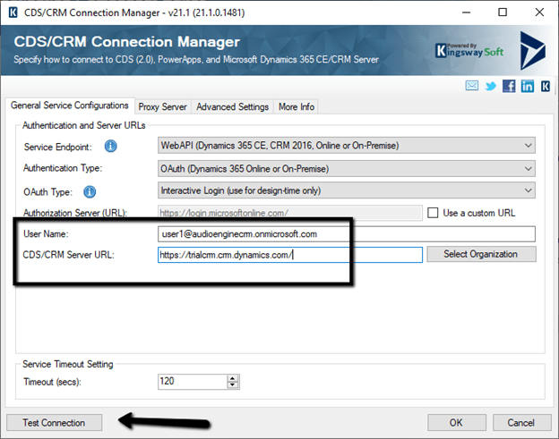Enable the Use a custom URL checkbox
Viewport: 559px width, 439px height.
(433, 213)
